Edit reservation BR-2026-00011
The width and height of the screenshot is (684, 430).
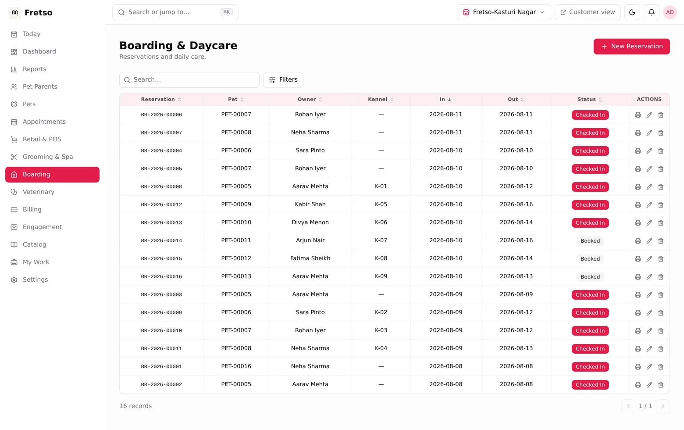pos(649,349)
